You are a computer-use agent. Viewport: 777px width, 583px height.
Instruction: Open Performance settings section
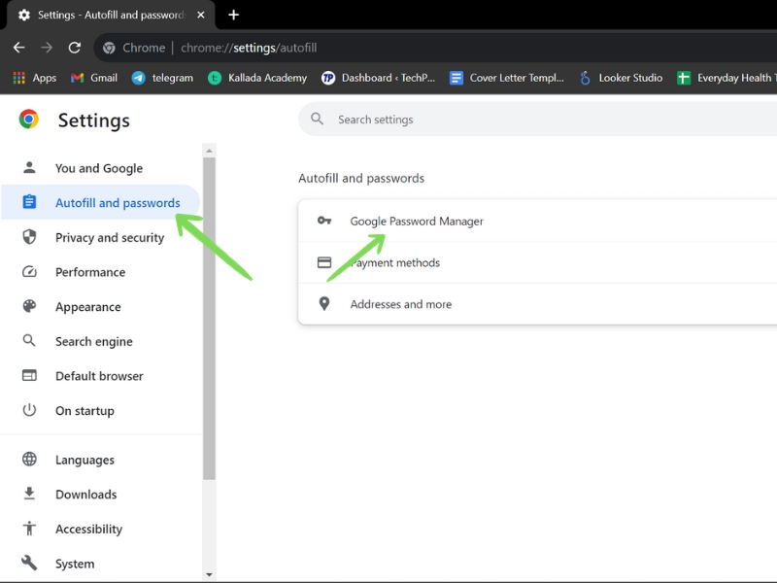coord(102,272)
